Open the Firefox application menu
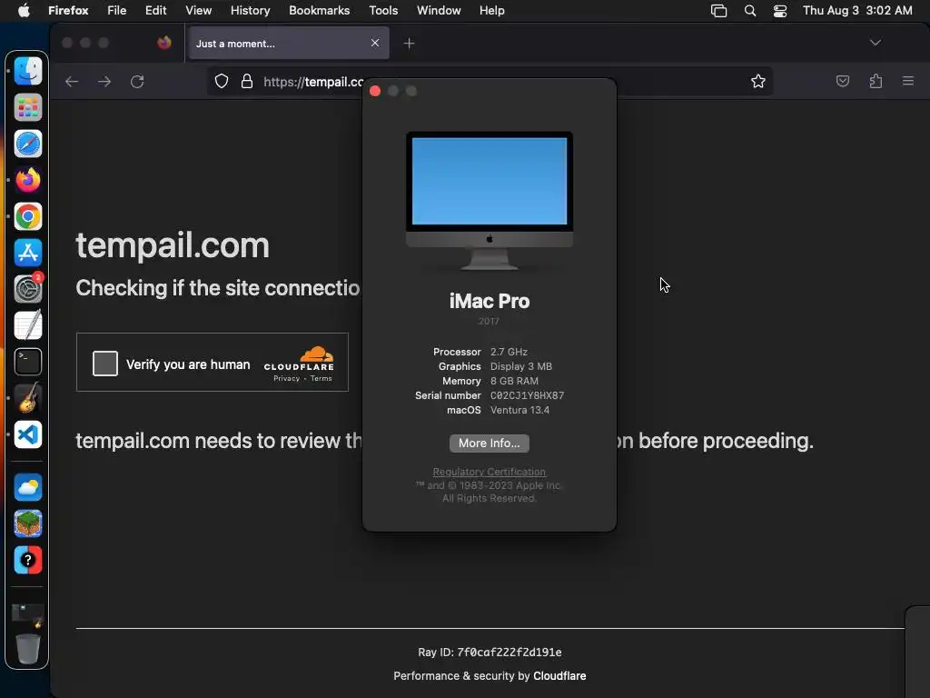Image resolution: width=930 pixels, height=698 pixels. 68,11
